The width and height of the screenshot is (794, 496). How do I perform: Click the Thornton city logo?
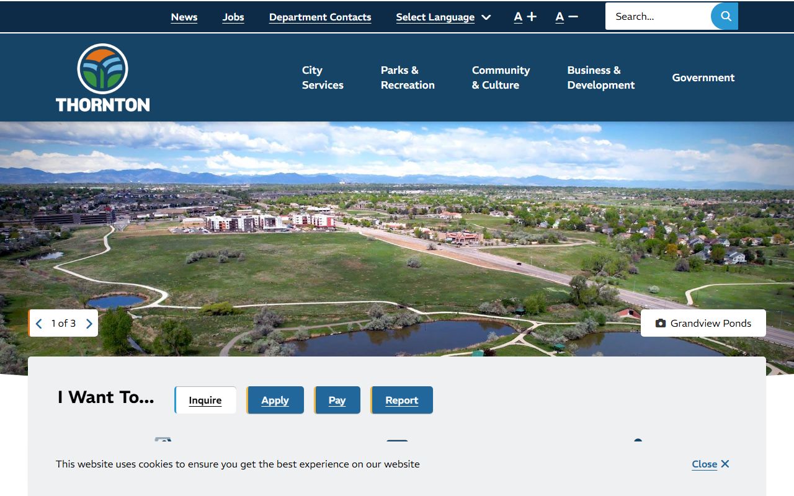(103, 77)
